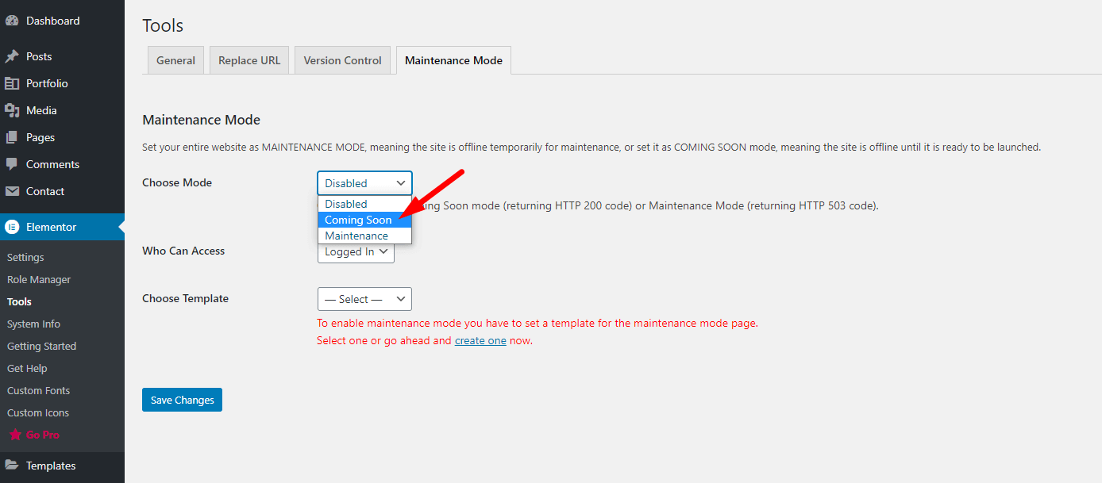Click the Dashboard gauge icon
1102x483 pixels.
(x=12, y=21)
